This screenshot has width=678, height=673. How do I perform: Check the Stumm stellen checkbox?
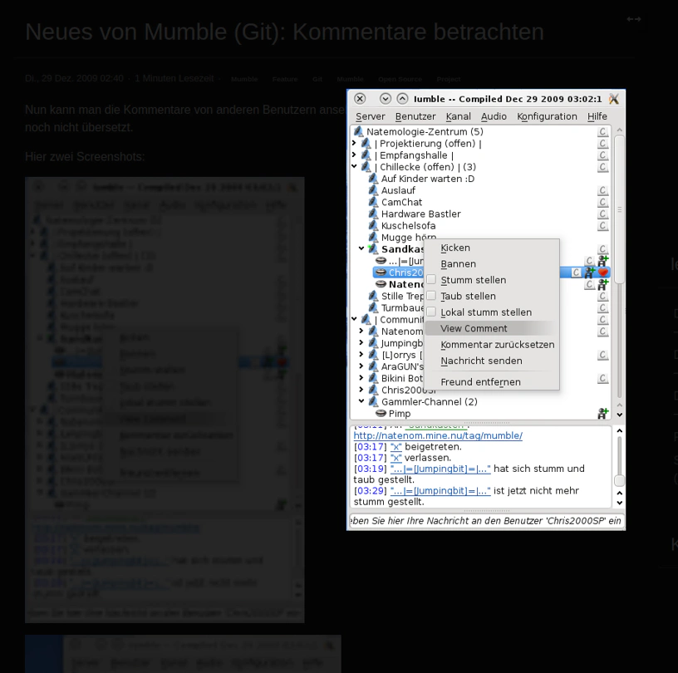(431, 279)
